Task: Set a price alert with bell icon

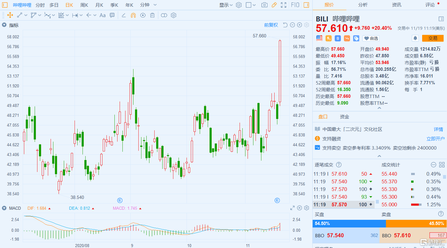Action: 415,38
